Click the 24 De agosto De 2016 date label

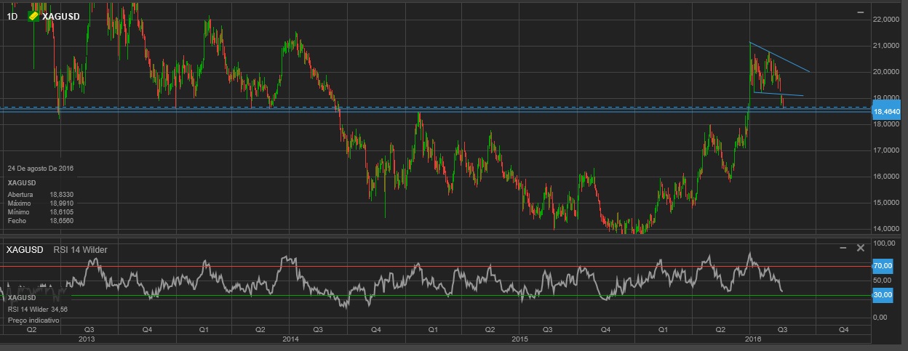tap(40, 169)
